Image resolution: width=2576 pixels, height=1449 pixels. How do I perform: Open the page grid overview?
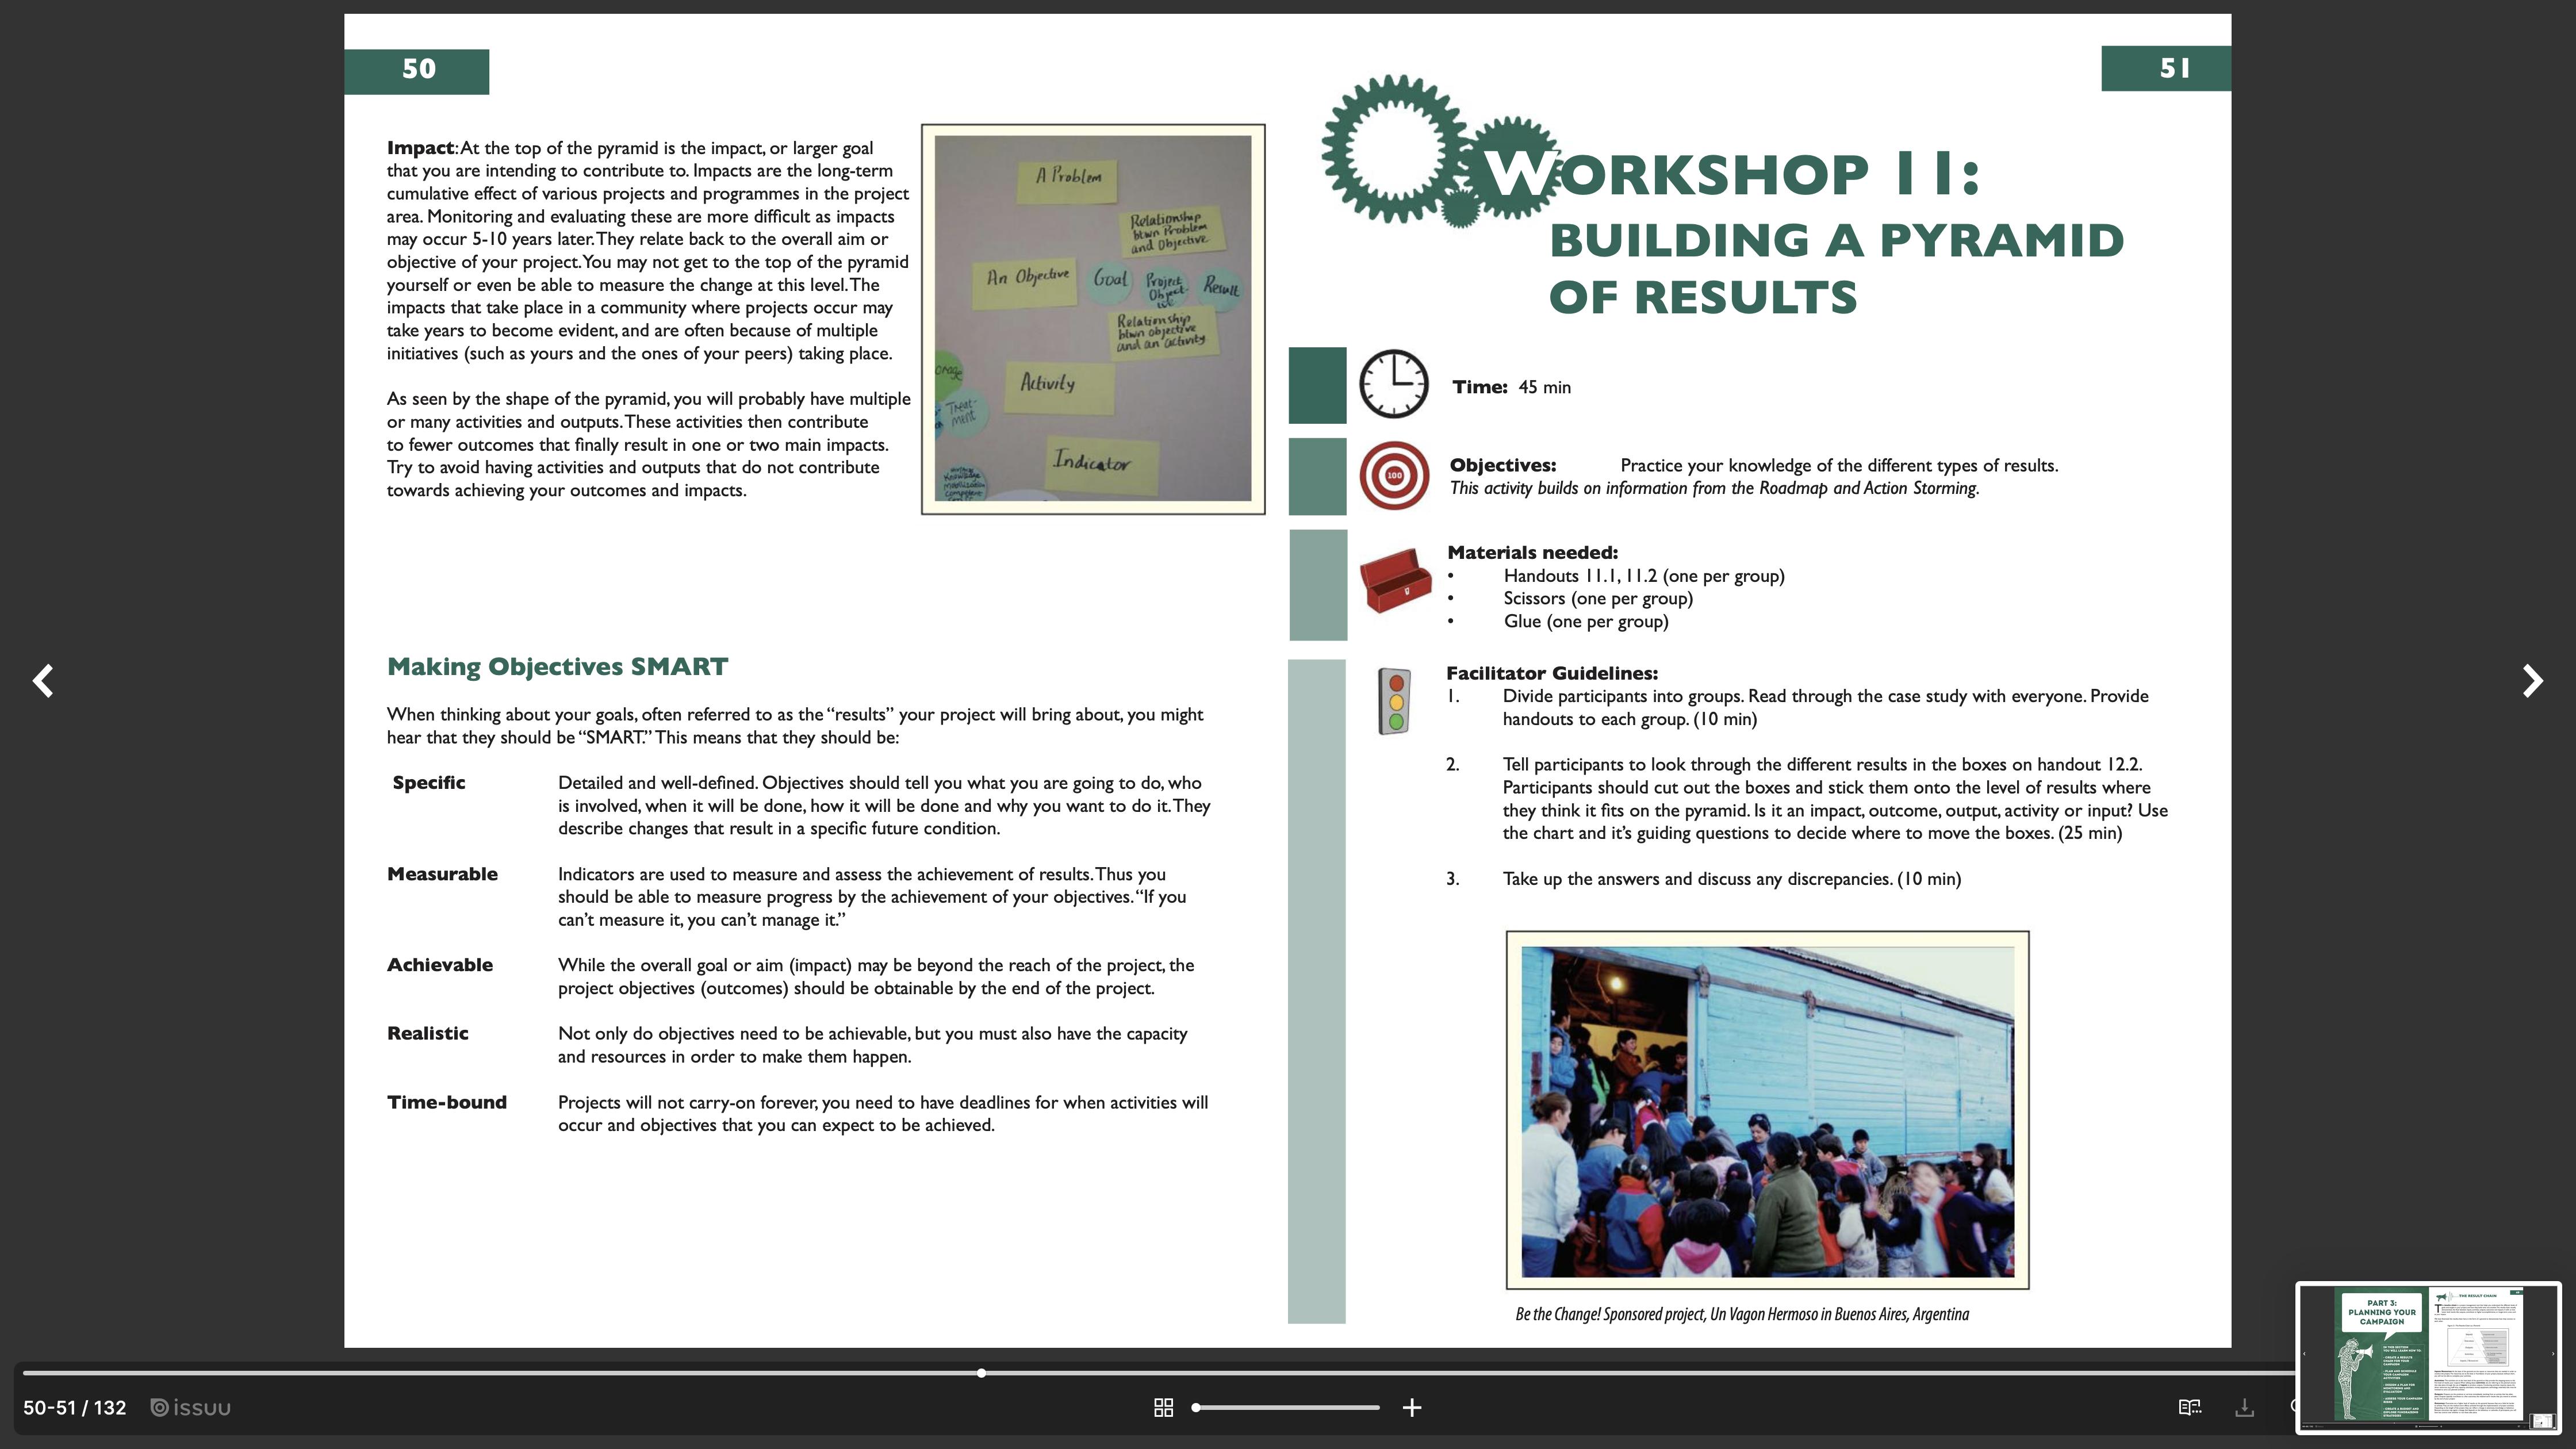1163,1407
